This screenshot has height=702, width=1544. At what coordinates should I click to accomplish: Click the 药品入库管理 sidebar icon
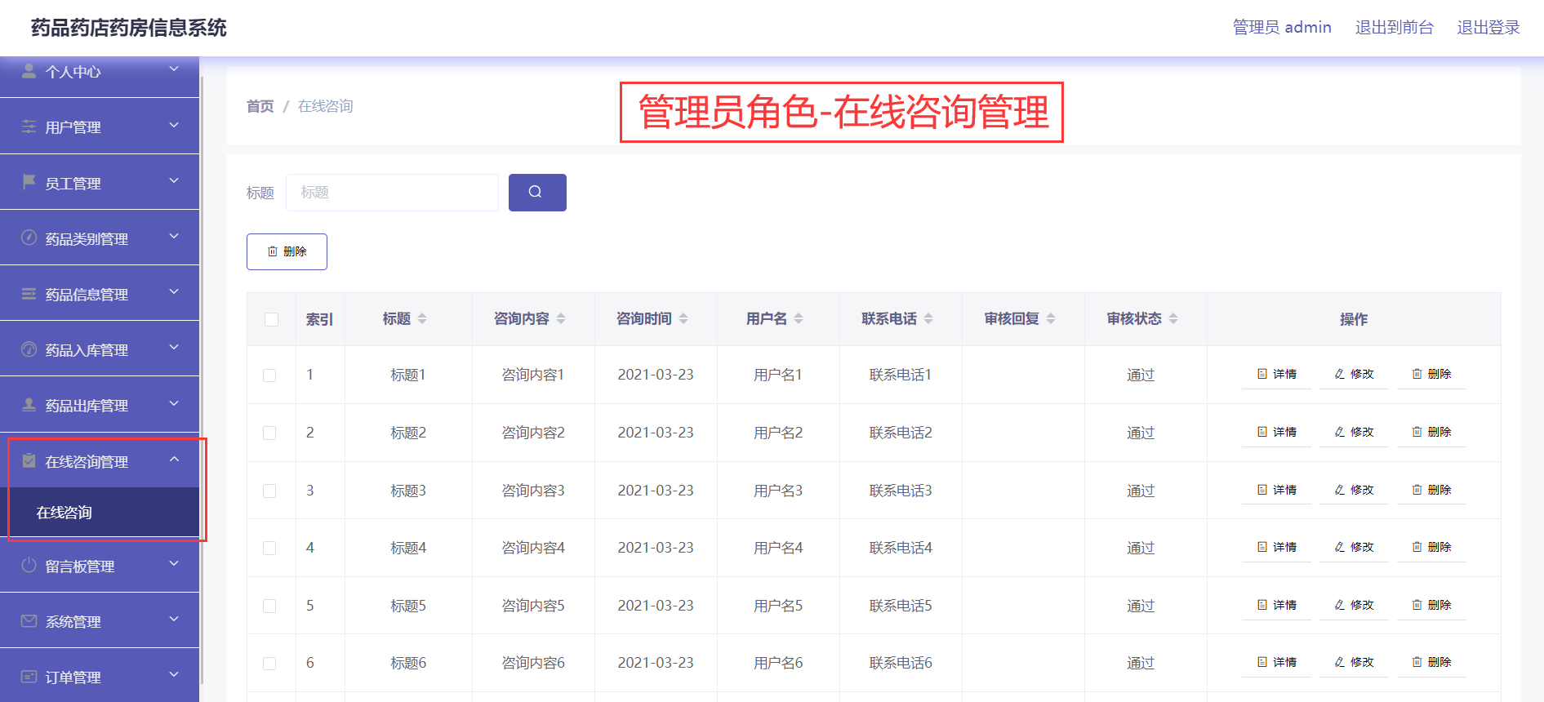point(29,349)
